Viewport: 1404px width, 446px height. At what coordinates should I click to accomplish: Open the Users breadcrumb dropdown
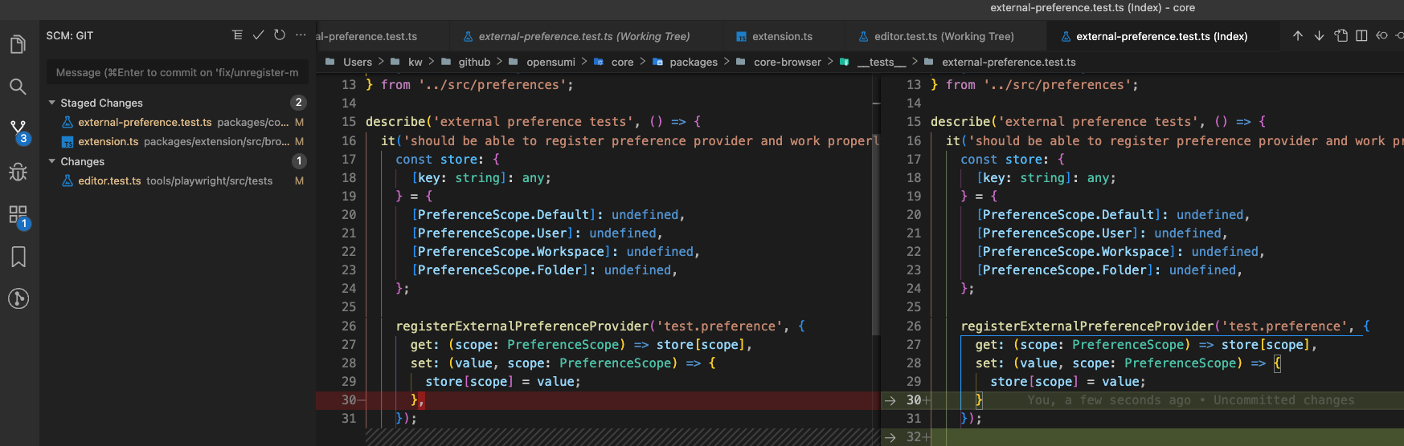[x=358, y=62]
